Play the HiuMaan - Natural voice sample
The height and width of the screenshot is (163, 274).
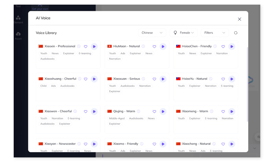click(163, 47)
